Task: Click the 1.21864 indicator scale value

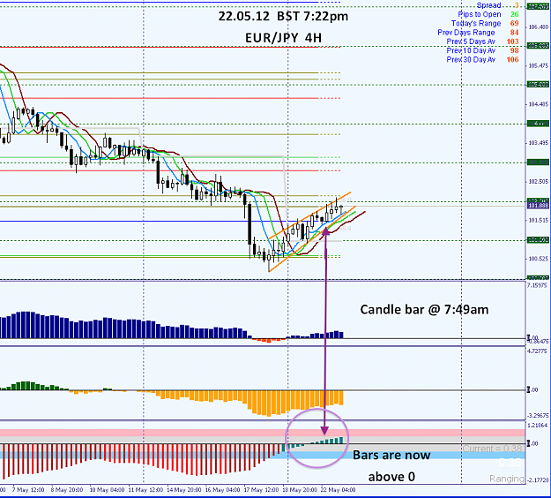Action: point(537,426)
